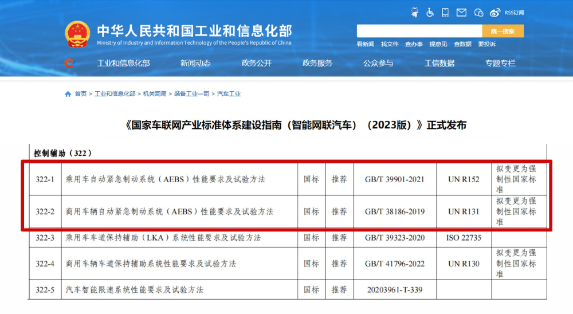
Task: Select the 工信数据 nav menu item
Action: (x=439, y=63)
